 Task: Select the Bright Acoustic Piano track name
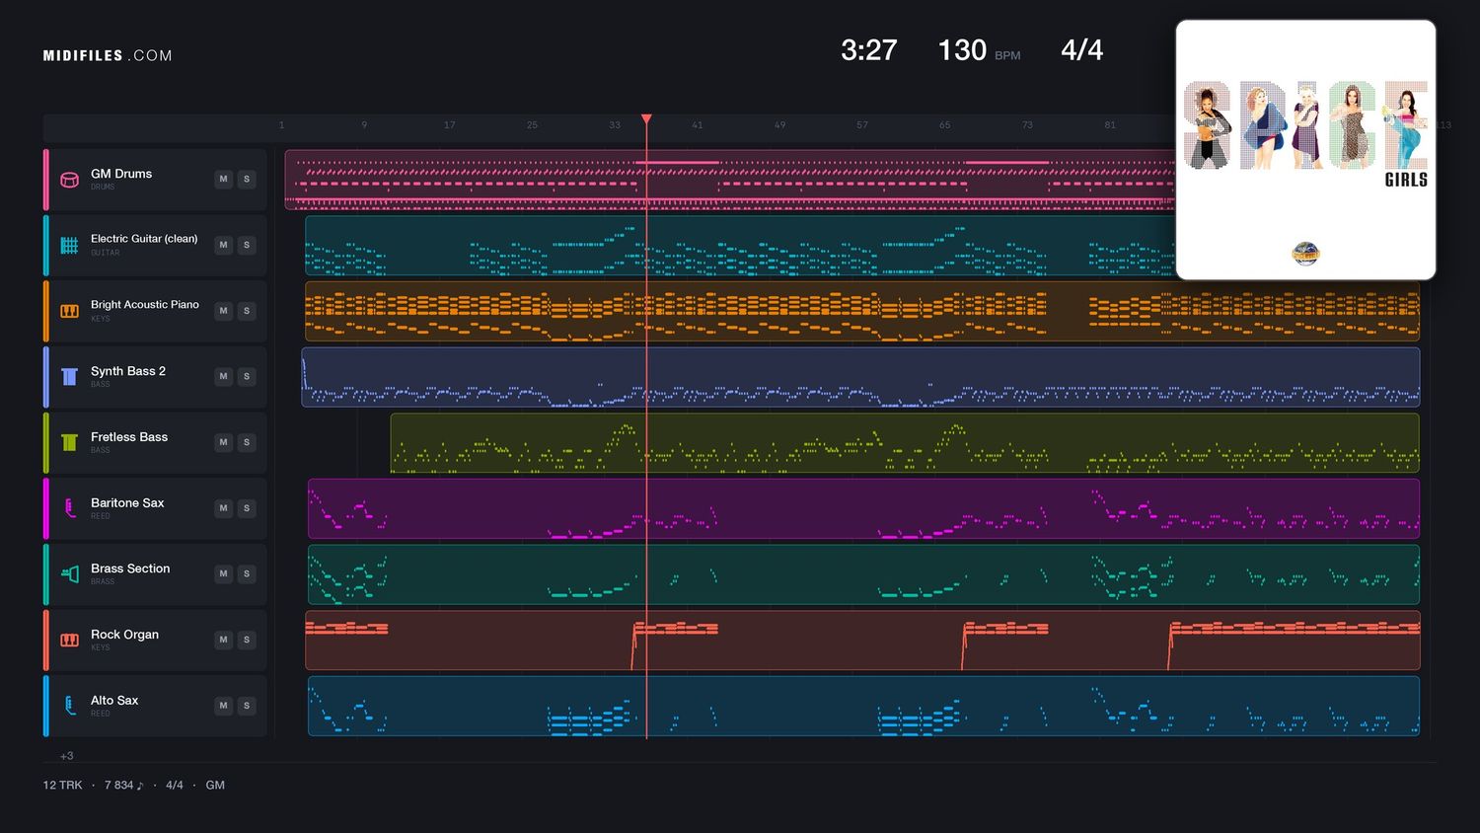145,305
